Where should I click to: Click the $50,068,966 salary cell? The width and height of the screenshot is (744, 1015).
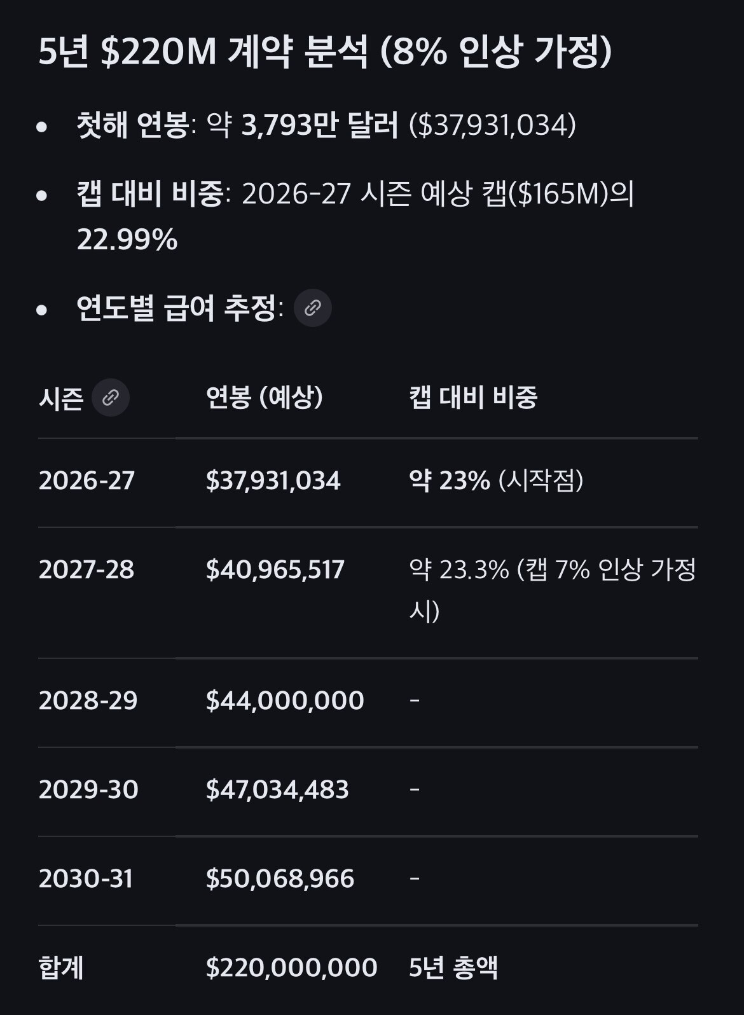280,879
